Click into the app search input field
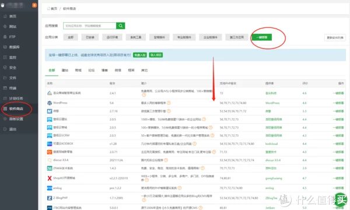The width and height of the screenshot is (350, 210). pos(90,26)
